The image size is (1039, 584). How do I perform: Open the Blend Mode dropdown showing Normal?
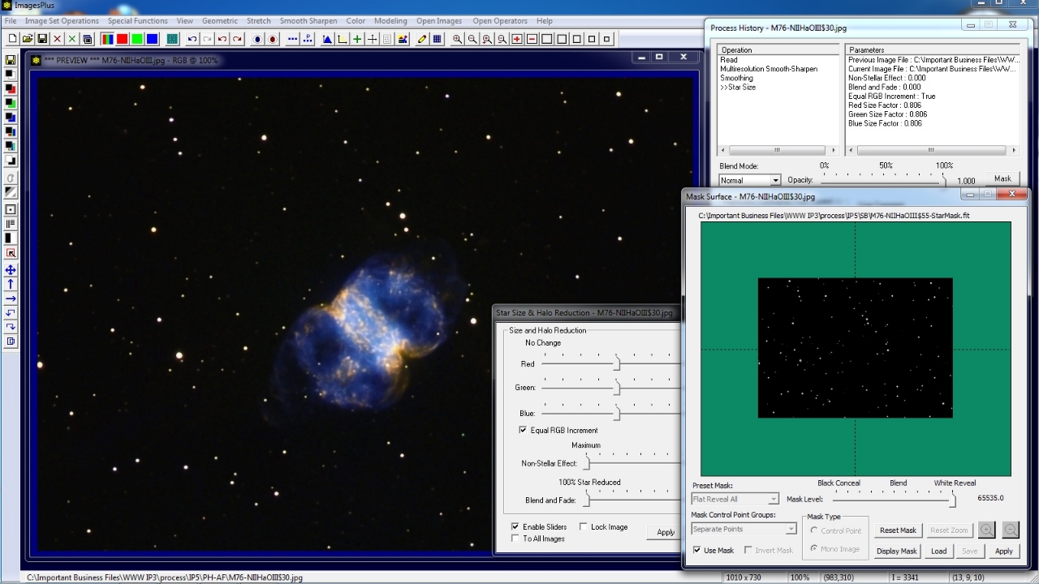[x=749, y=180]
